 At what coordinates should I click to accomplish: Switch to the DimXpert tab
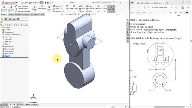point(26,14)
